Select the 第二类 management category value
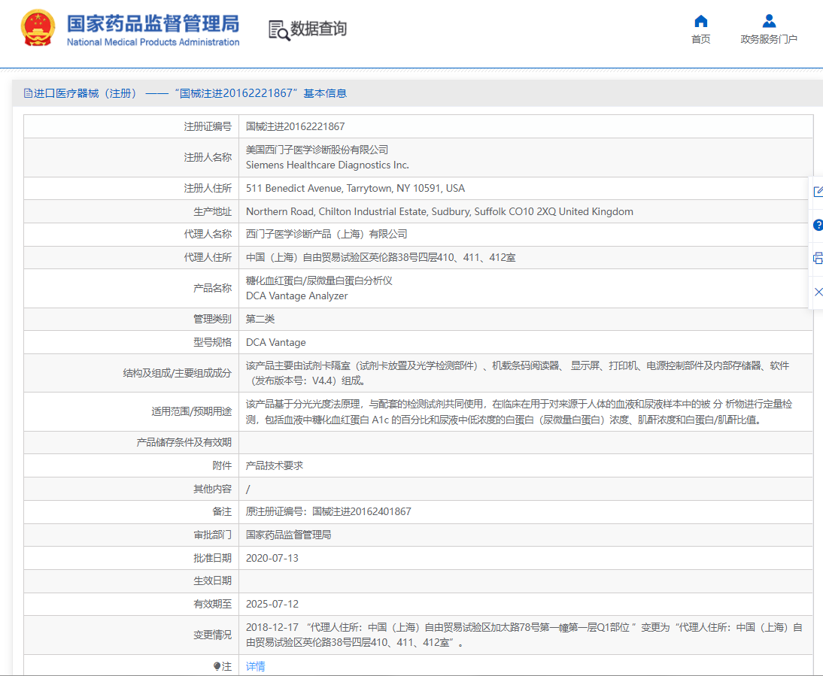This screenshot has width=823, height=676. point(260,319)
